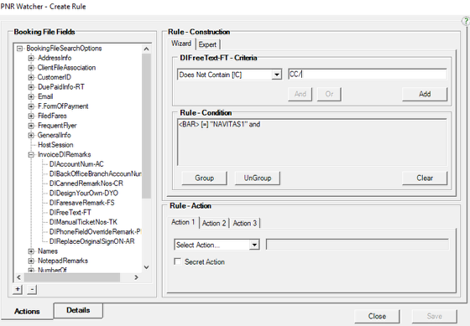Switch to the Expert tab
This screenshot has width=470, height=326.
pos(207,44)
